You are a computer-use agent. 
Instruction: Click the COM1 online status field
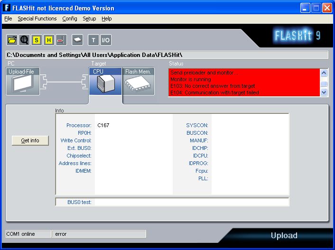[x=28, y=234]
